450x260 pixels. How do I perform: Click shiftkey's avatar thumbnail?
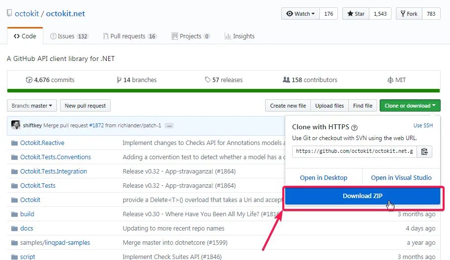point(16,125)
